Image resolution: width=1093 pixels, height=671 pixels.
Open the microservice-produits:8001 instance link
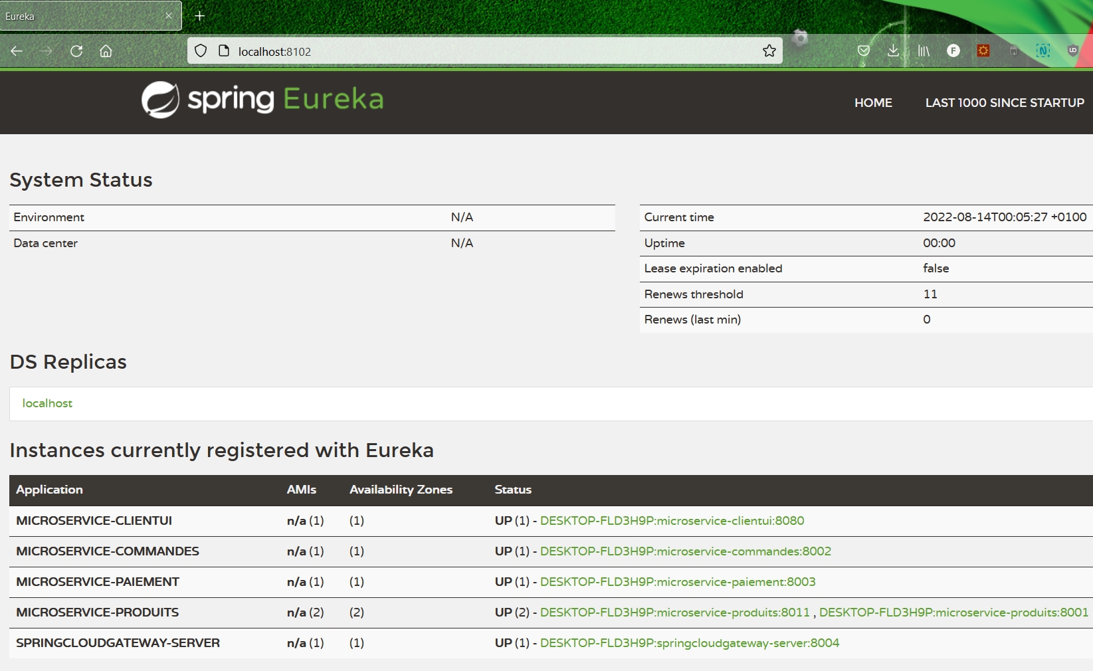[953, 613]
